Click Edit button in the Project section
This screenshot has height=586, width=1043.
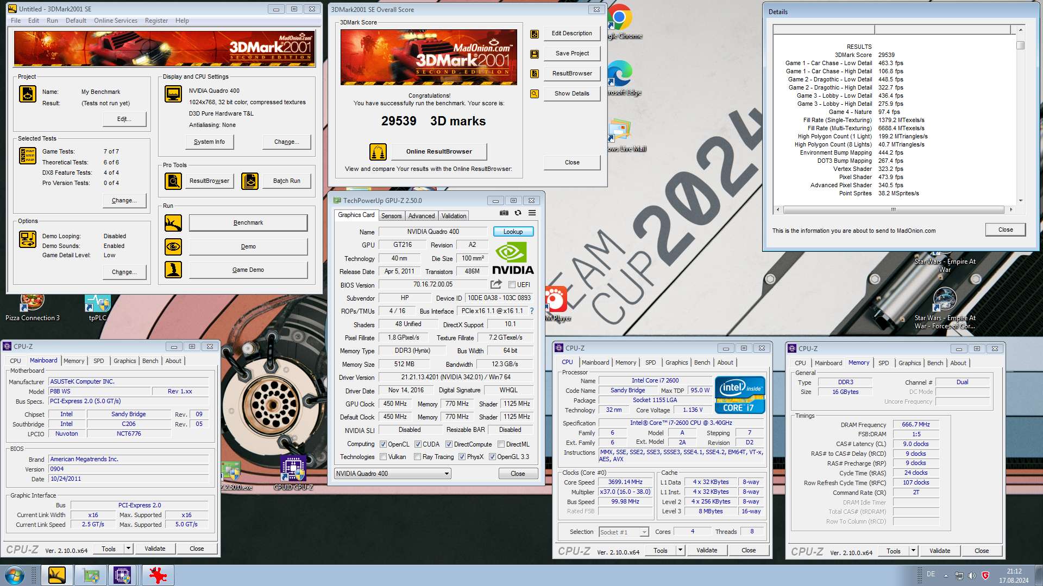124,119
